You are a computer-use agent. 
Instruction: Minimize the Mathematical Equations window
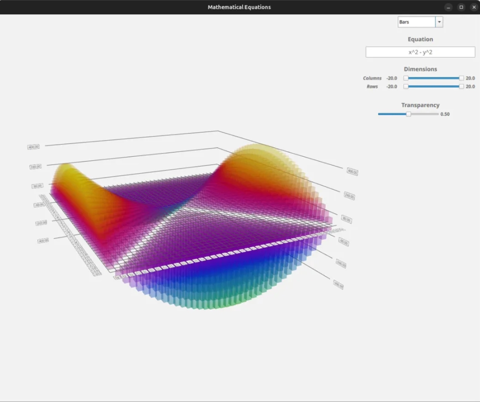448,7
